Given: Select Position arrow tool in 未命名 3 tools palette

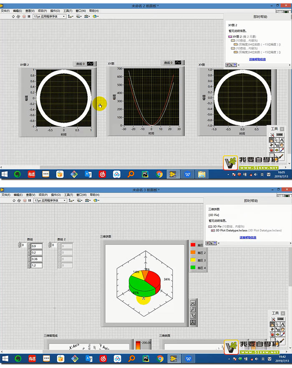Looking at the screenshot, I should 277,324.
